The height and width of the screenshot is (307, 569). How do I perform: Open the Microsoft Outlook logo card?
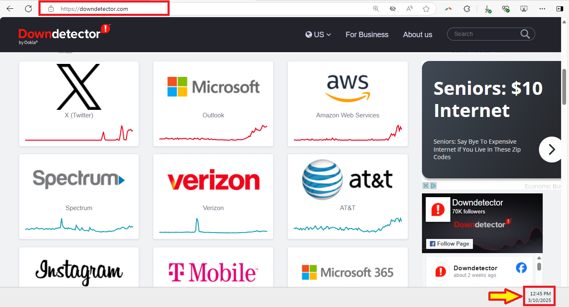pyautogui.click(x=213, y=86)
